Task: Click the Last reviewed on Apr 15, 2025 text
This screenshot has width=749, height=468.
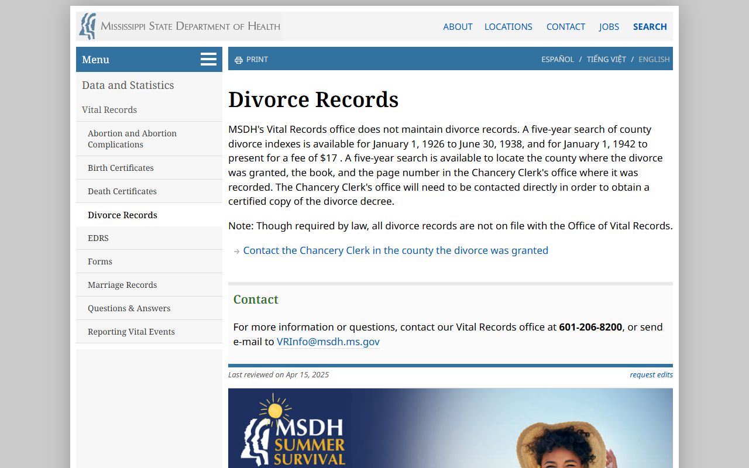Action: coord(279,374)
